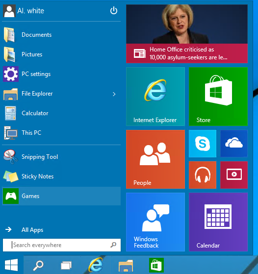Click the 'Al. white' user name

pos(30,11)
